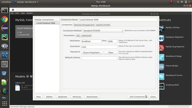Click the MySQL Connections list header
This screenshot has width=192, height=108.
tap(47, 19)
